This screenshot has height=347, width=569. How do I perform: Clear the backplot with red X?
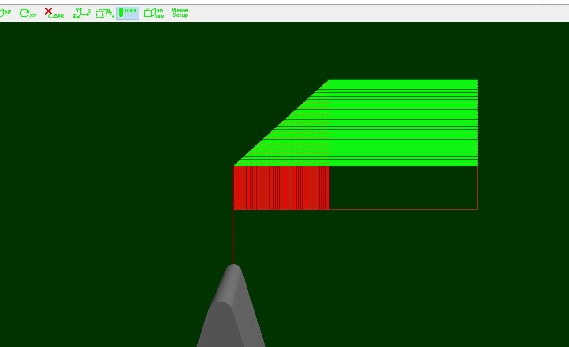click(54, 13)
